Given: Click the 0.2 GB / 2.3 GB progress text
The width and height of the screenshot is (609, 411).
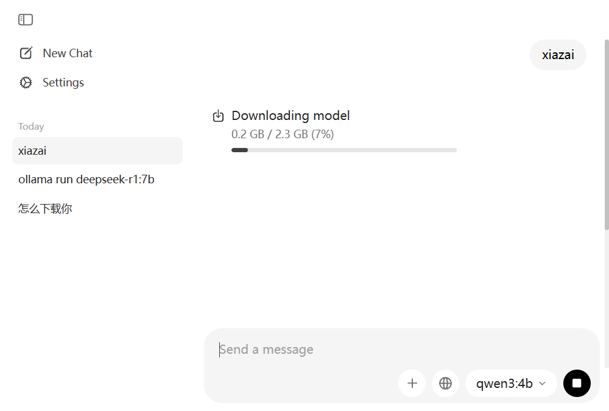Looking at the screenshot, I should pyautogui.click(x=283, y=135).
